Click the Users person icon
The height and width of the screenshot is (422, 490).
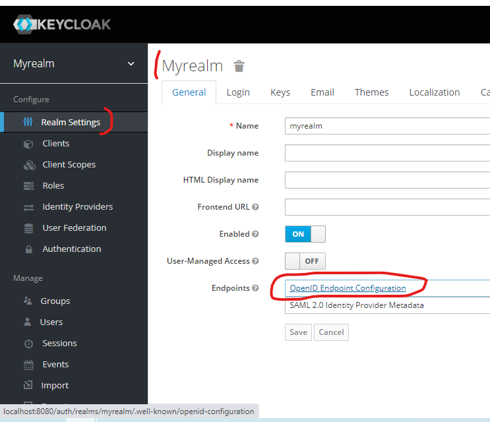point(28,322)
